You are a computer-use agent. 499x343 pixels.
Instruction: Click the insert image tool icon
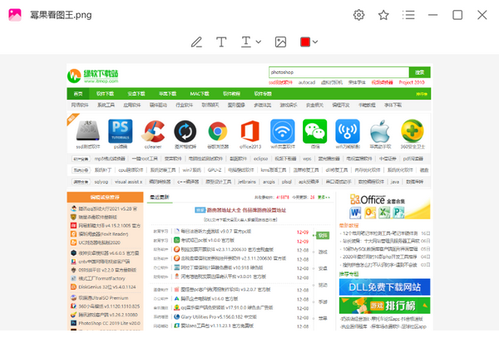click(280, 42)
